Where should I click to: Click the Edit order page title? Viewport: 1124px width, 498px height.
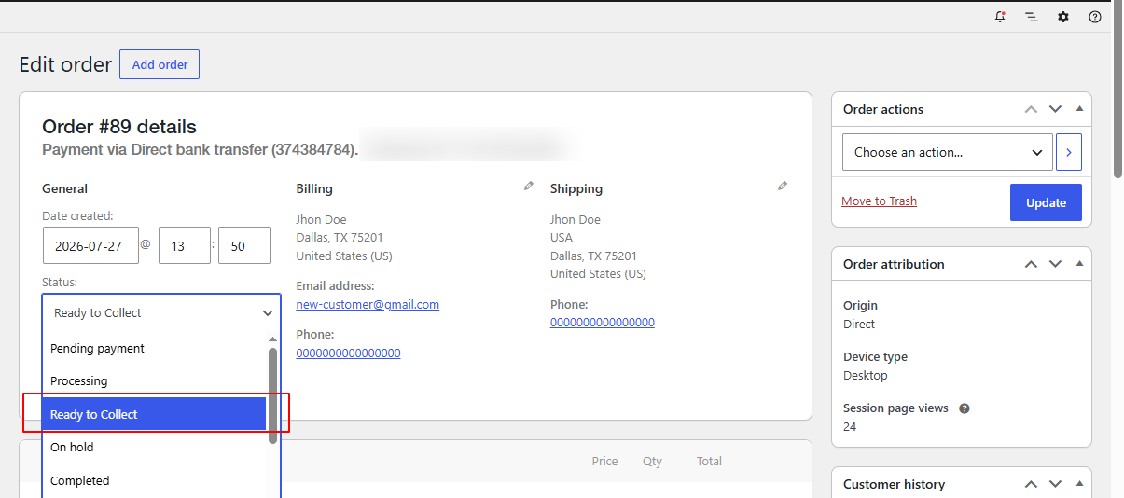pos(65,64)
